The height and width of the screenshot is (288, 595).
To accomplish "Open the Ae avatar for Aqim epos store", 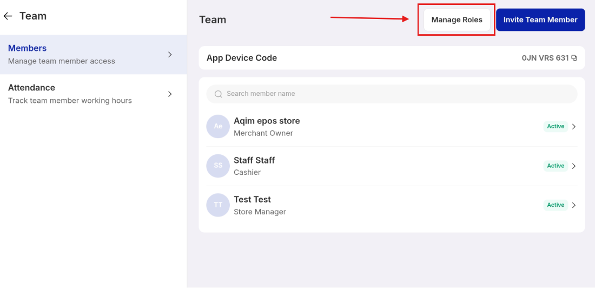I will pyautogui.click(x=218, y=127).
